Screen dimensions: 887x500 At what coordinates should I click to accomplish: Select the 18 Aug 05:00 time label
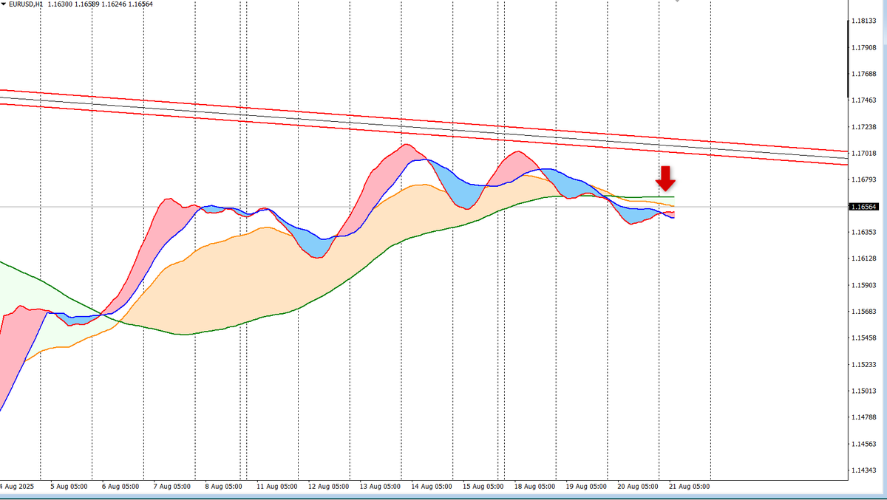click(x=534, y=487)
